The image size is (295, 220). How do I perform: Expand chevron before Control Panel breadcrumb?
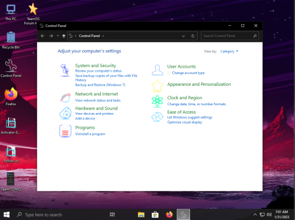(x=76, y=36)
